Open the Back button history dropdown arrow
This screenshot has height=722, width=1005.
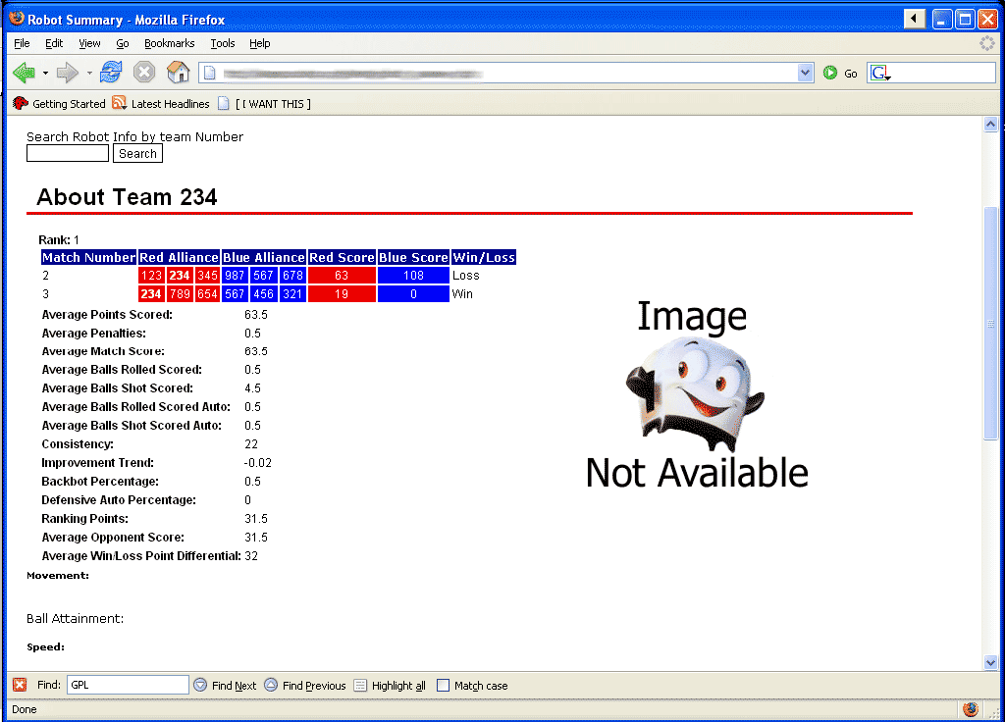click(45, 73)
